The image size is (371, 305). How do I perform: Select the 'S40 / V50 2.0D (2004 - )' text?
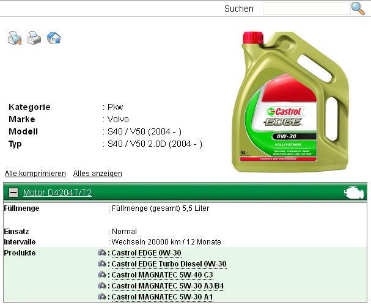155,144
